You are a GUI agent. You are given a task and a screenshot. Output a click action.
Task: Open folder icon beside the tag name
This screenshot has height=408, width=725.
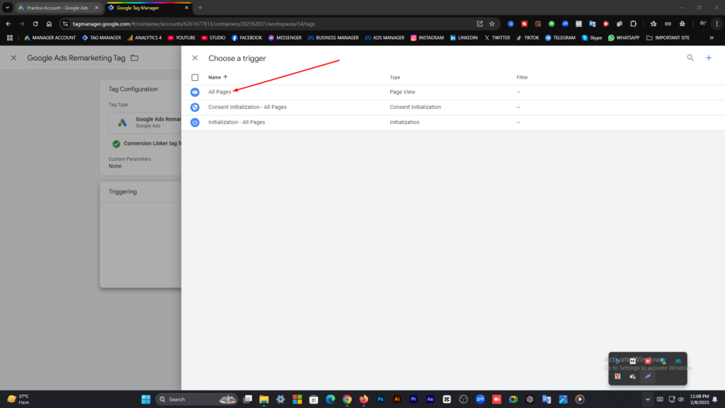pos(135,58)
